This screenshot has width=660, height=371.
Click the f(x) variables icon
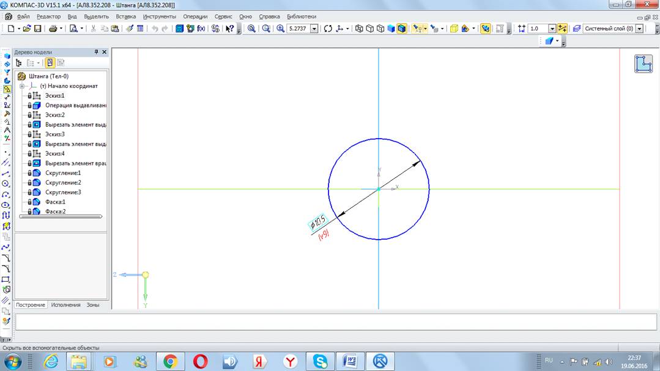(x=201, y=29)
